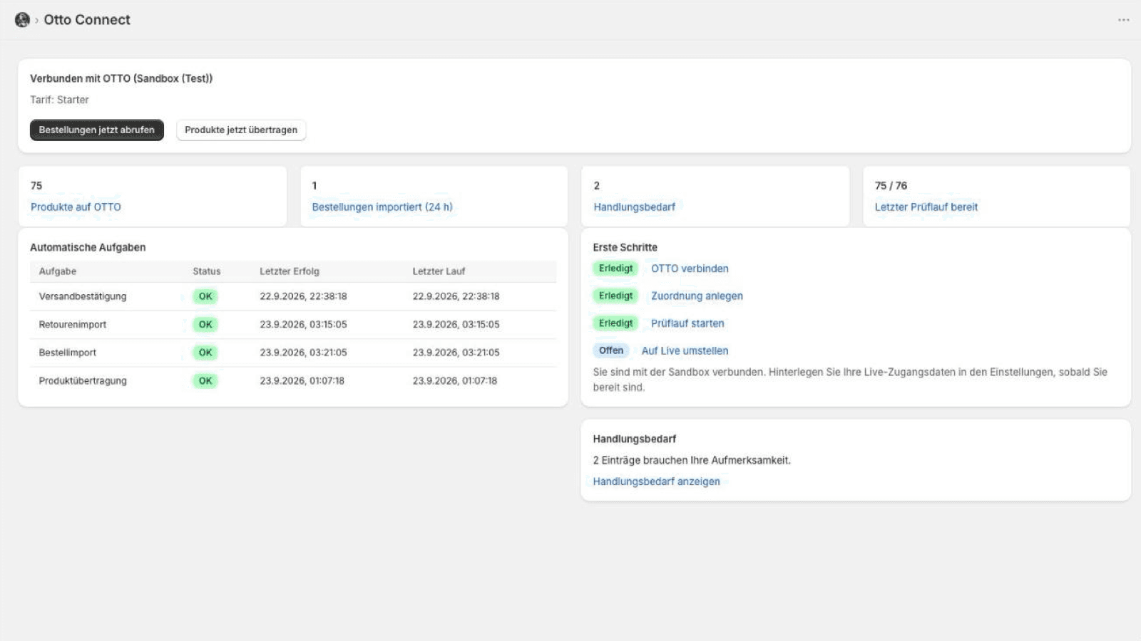Click Letzter Erfolg time 23.9.2026, 03:15:05
The height and width of the screenshot is (641, 1141).
[x=303, y=324]
